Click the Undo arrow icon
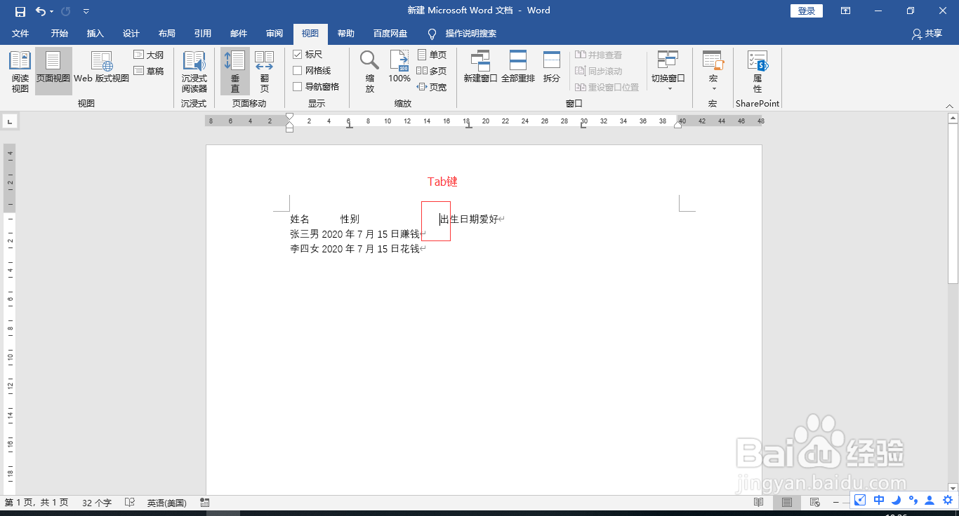The width and height of the screenshot is (959, 516). 41,11
